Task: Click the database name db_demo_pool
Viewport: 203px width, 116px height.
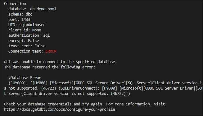Action: [43, 9]
